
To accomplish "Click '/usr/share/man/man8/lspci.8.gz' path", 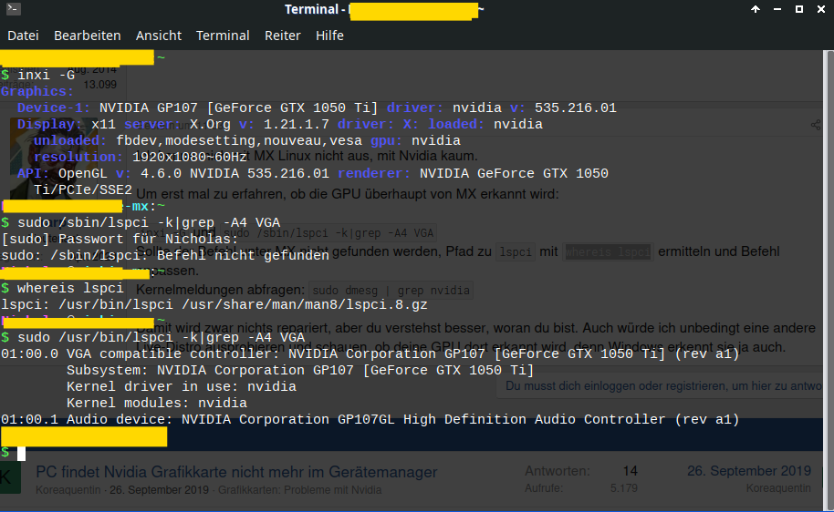I will click(x=304, y=305).
